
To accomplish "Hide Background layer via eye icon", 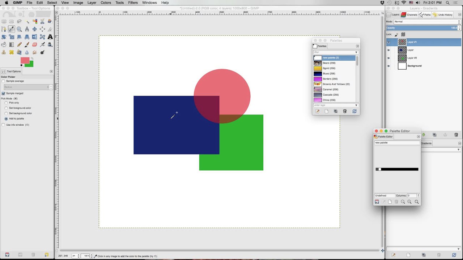I will (388, 66).
